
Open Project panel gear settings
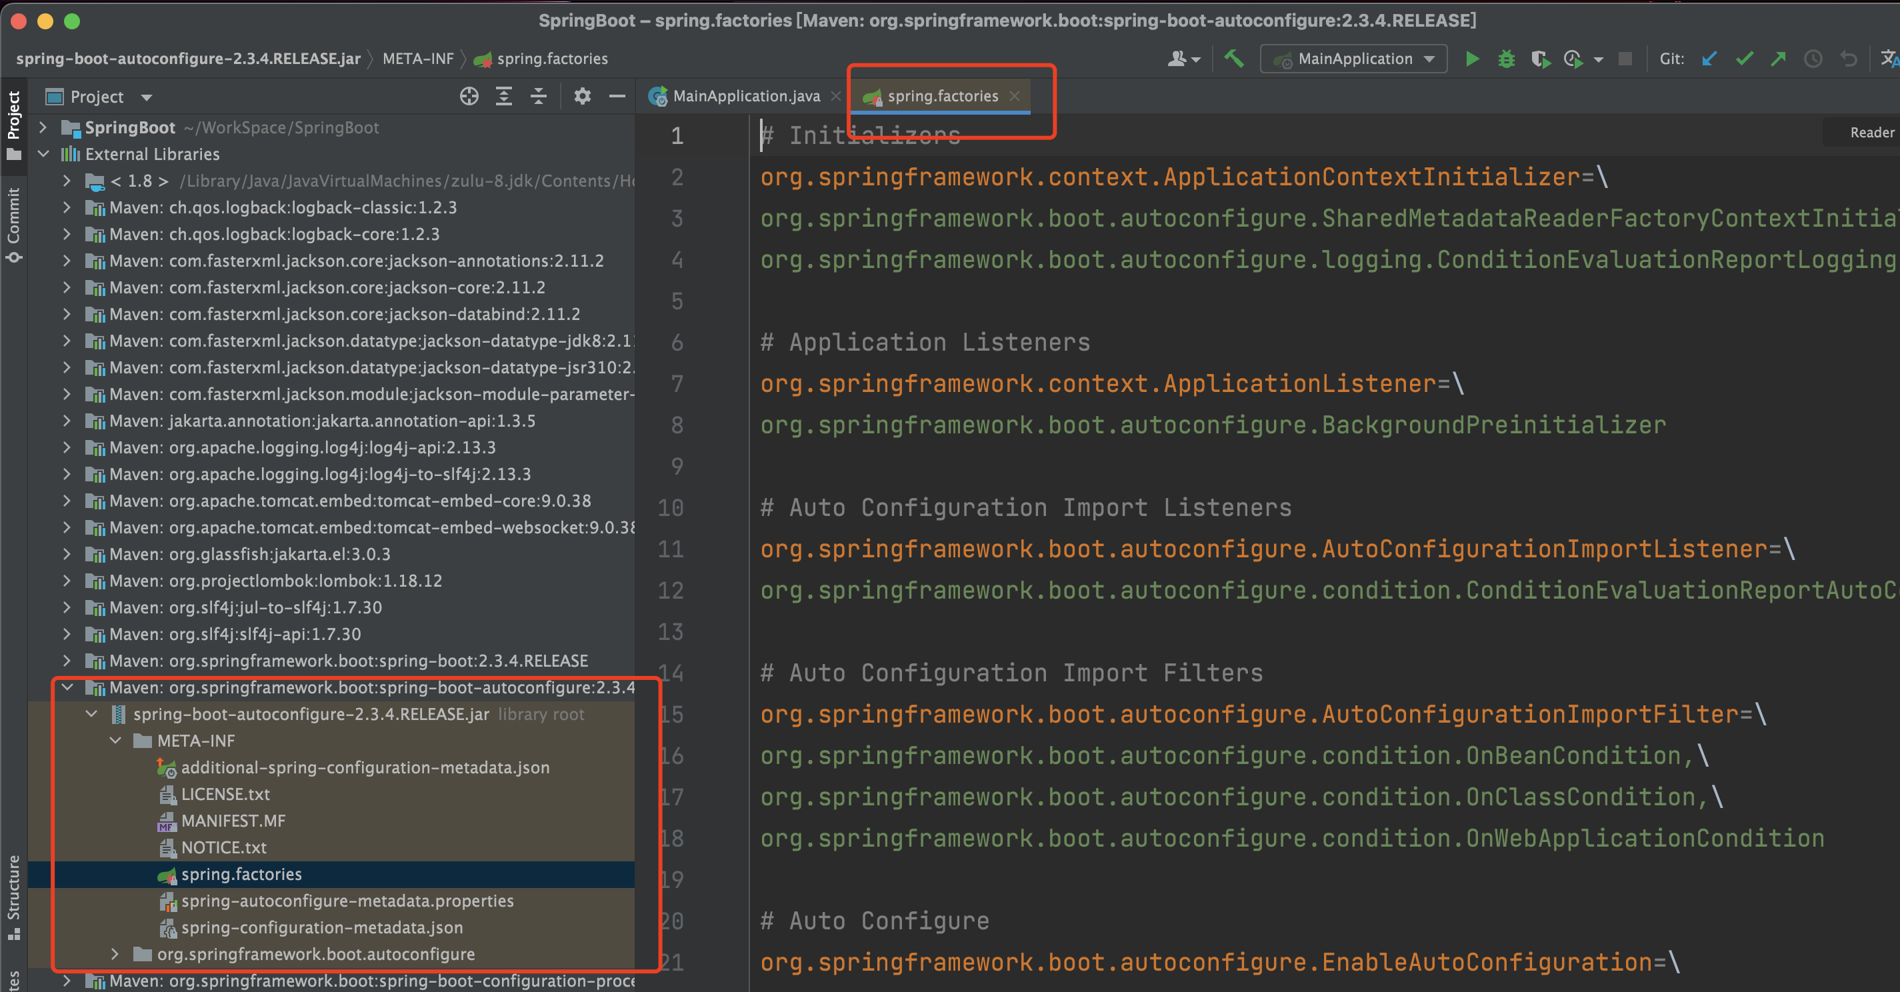[x=582, y=97]
